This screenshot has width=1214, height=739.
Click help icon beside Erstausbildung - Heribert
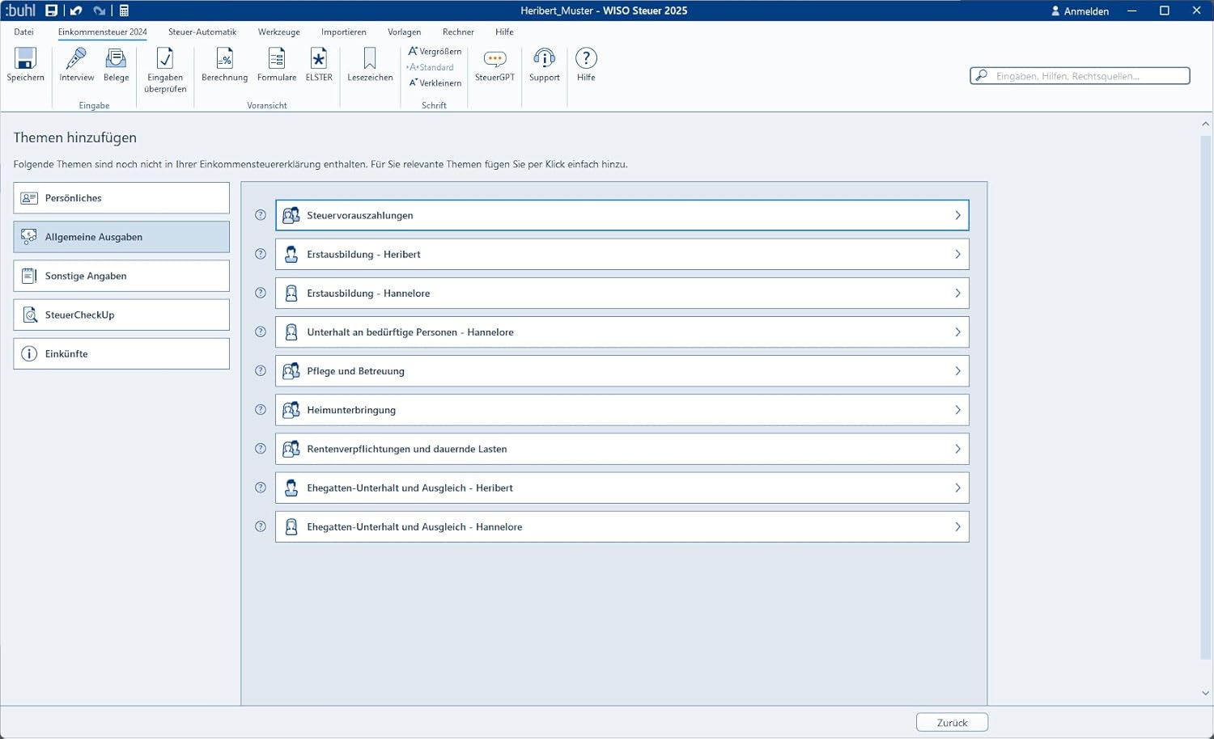point(261,254)
